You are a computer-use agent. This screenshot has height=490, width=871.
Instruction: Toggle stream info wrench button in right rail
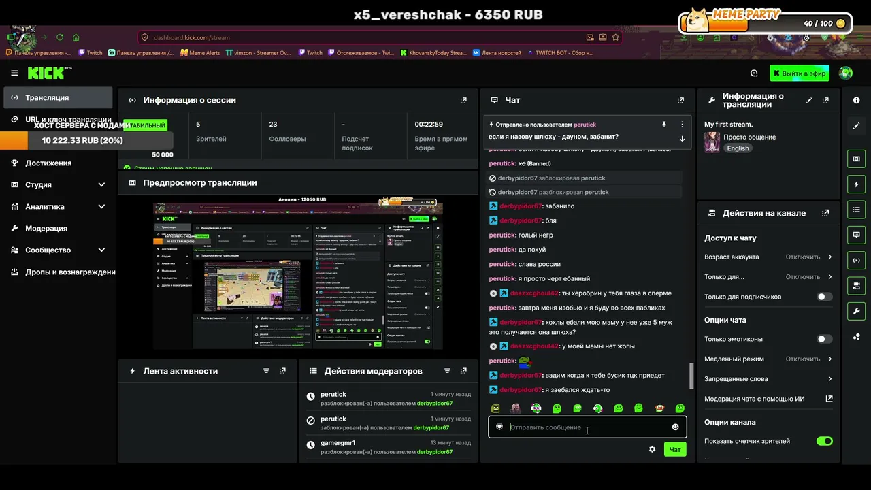[x=856, y=311]
